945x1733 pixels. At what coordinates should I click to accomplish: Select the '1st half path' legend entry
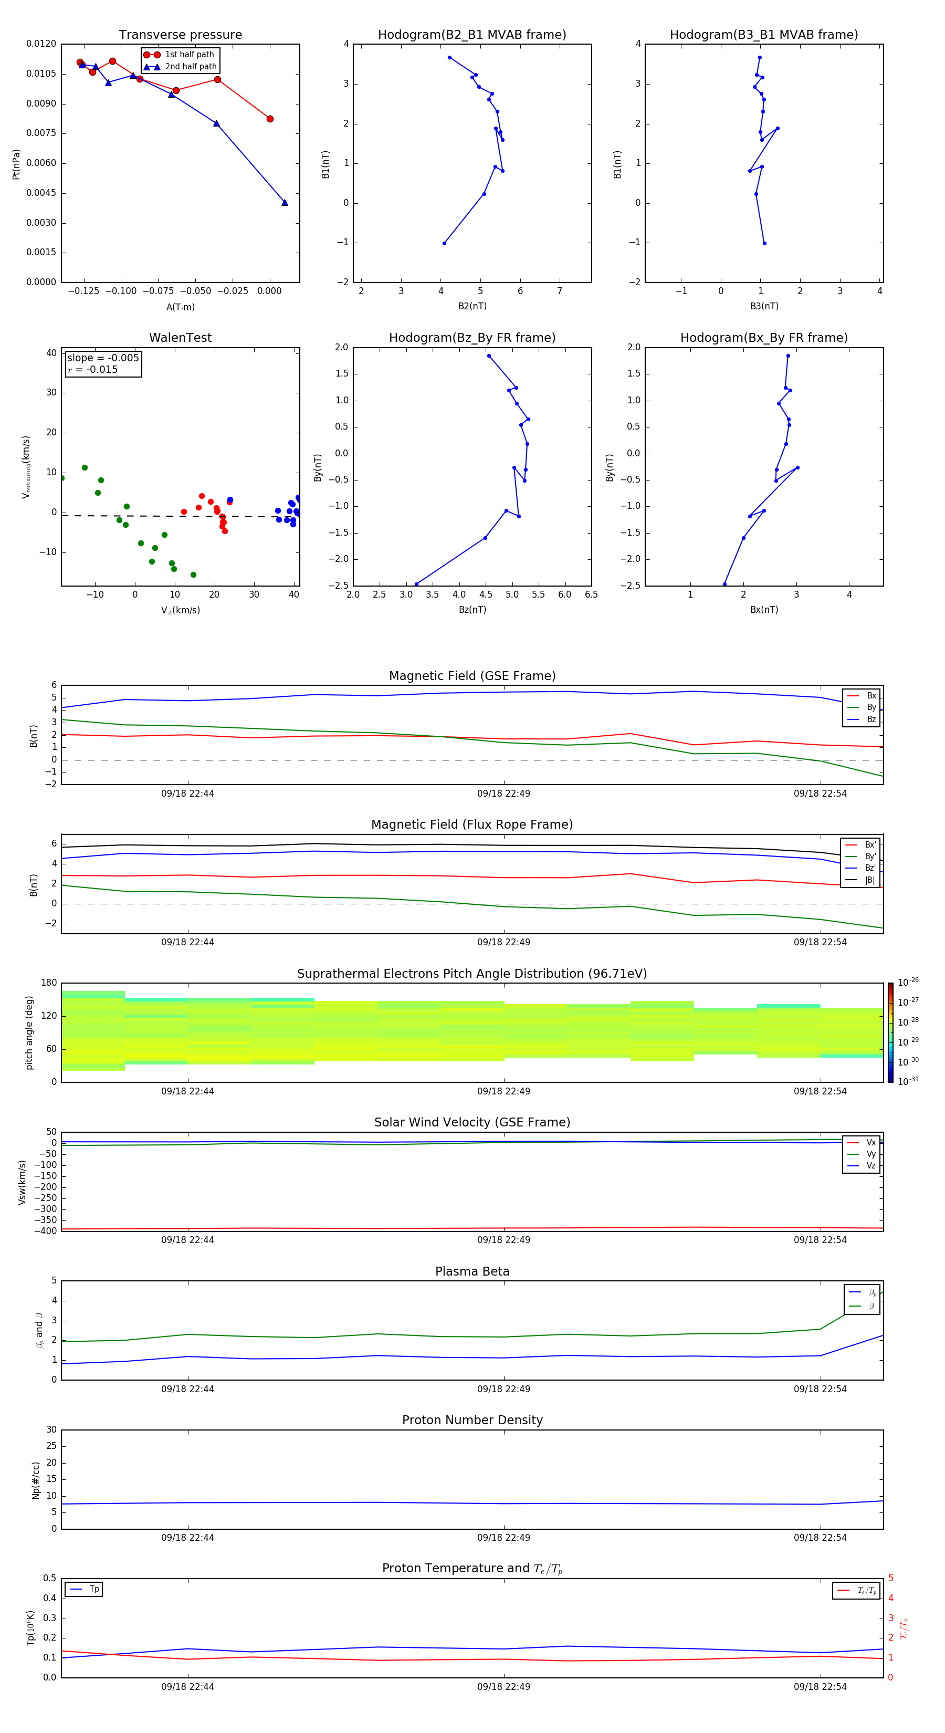pyautogui.click(x=180, y=55)
